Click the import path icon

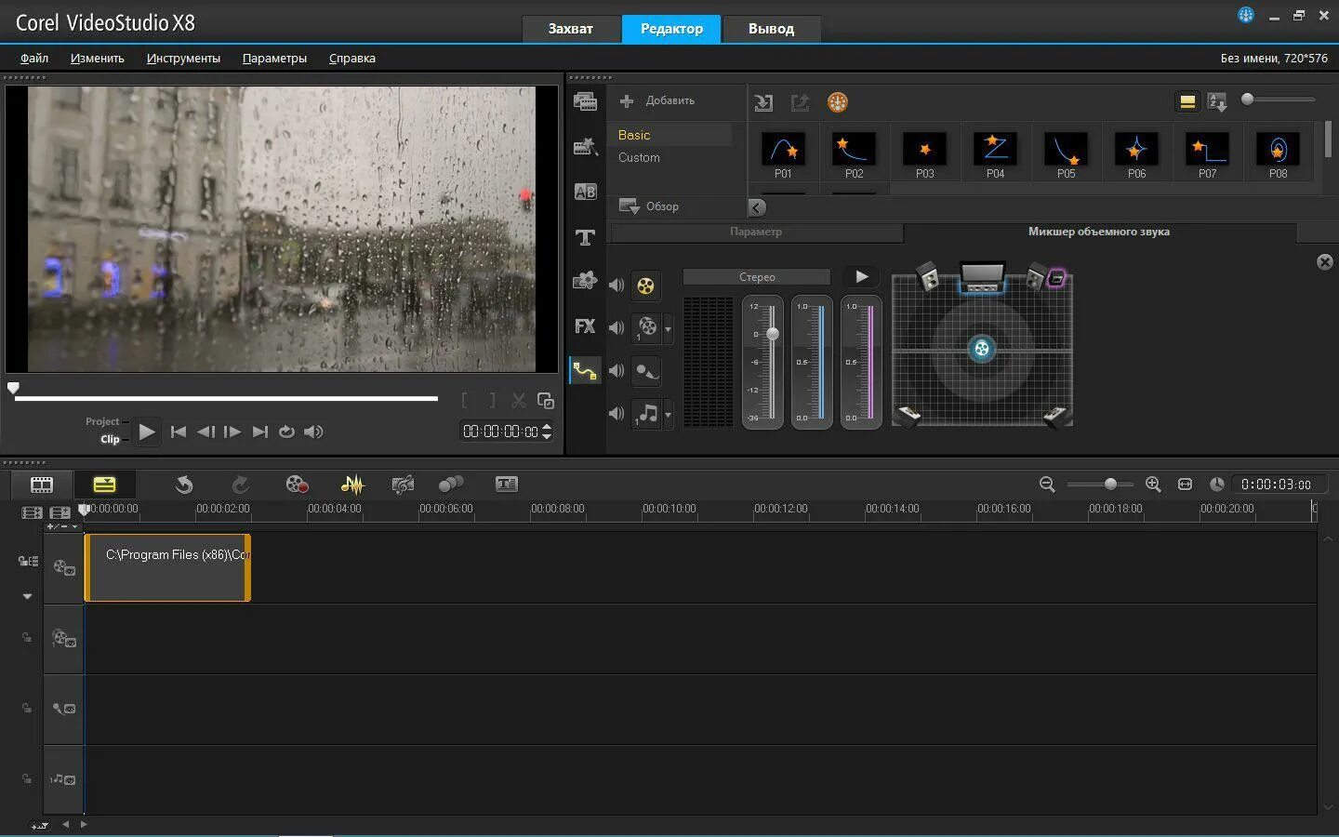tap(763, 102)
